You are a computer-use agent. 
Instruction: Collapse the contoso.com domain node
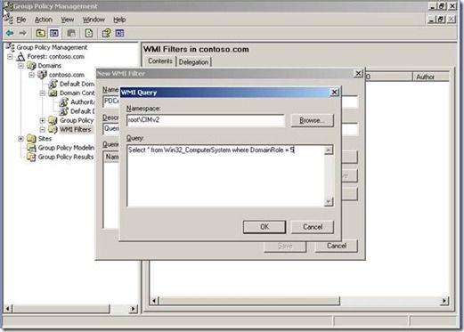(x=31, y=75)
